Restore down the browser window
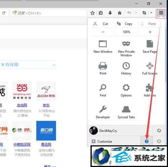This screenshot has height=167, width=168. pyautogui.click(x=149, y=4)
